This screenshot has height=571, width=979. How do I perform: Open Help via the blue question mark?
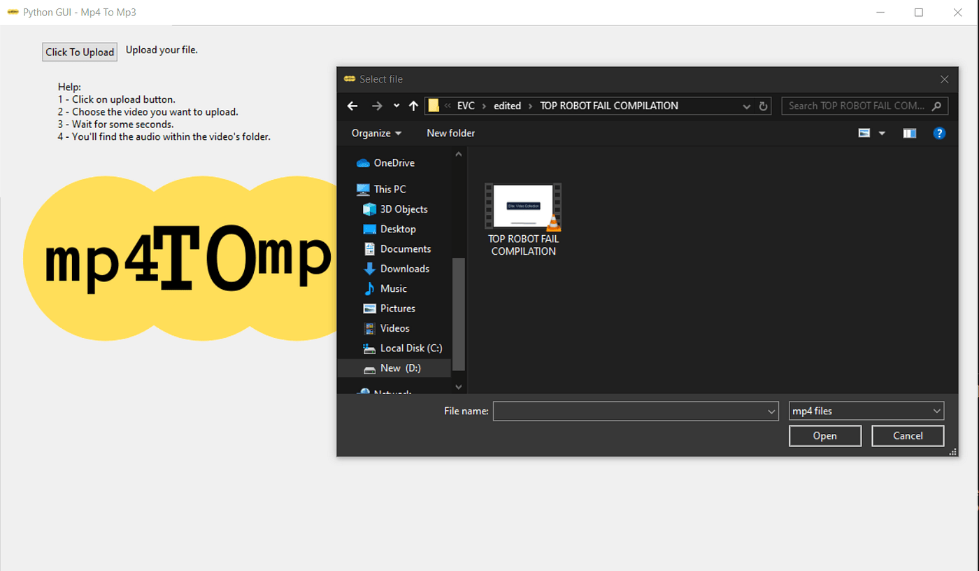[939, 133]
